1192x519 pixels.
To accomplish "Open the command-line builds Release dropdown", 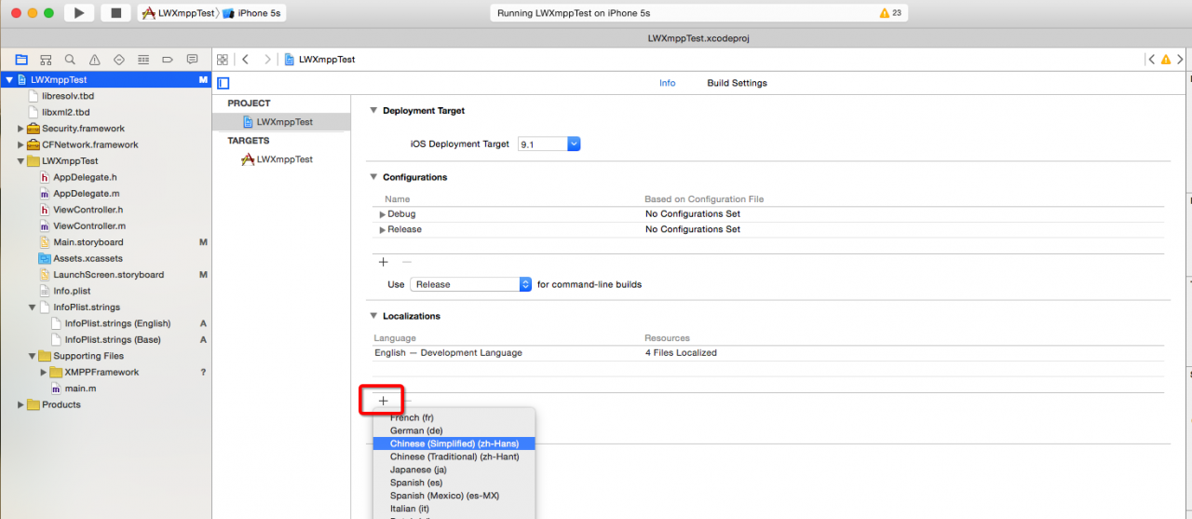I will (470, 284).
